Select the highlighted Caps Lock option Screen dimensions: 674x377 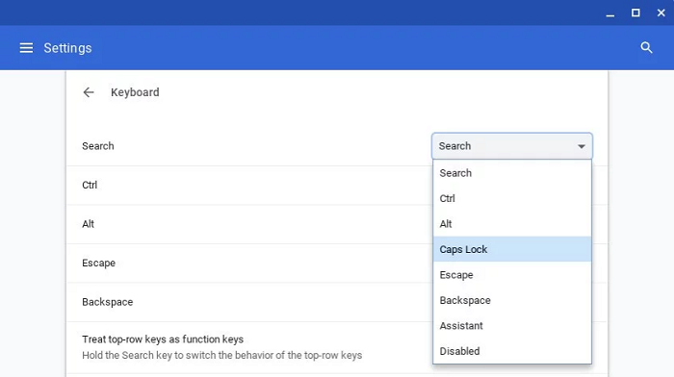point(512,249)
